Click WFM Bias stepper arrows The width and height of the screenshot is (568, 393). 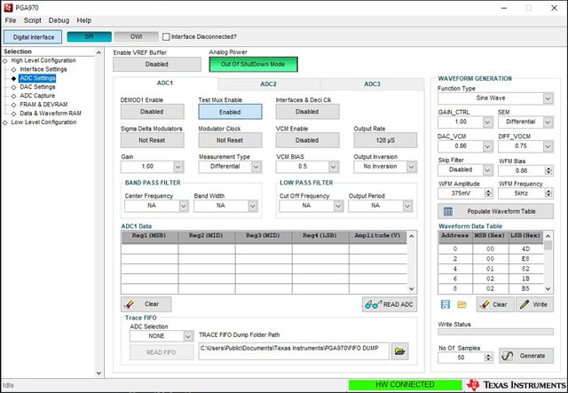pos(548,170)
